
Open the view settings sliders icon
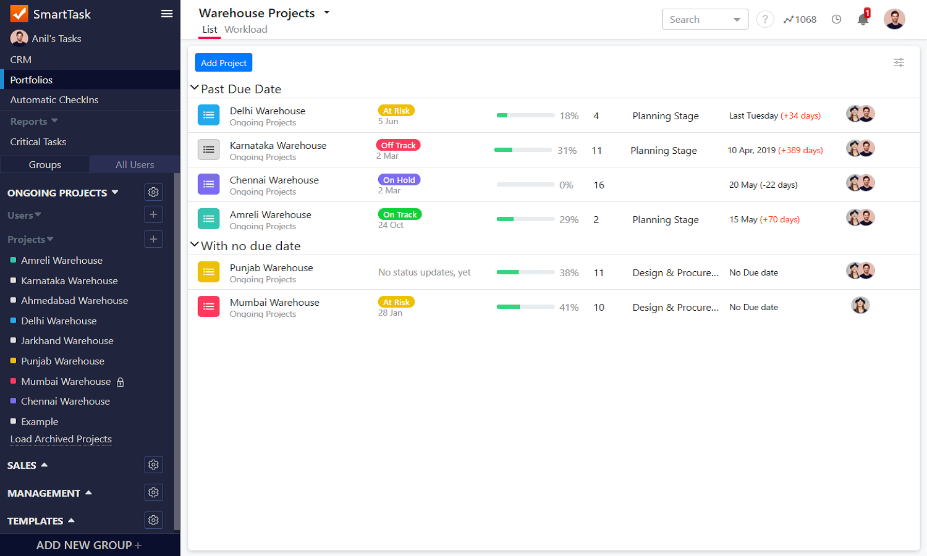click(899, 62)
